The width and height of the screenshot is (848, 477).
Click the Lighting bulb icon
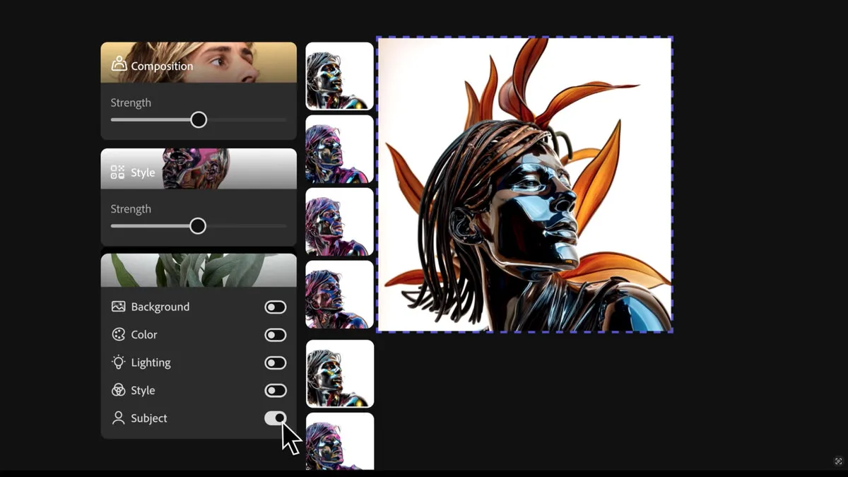(x=118, y=363)
